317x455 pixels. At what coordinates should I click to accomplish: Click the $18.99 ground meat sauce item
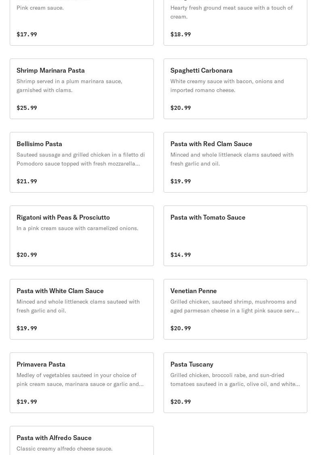point(235,22)
